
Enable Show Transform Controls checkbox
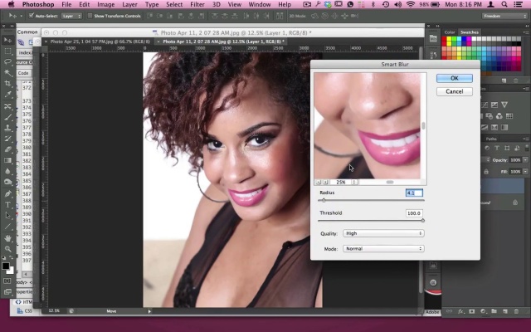[x=90, y=16]
